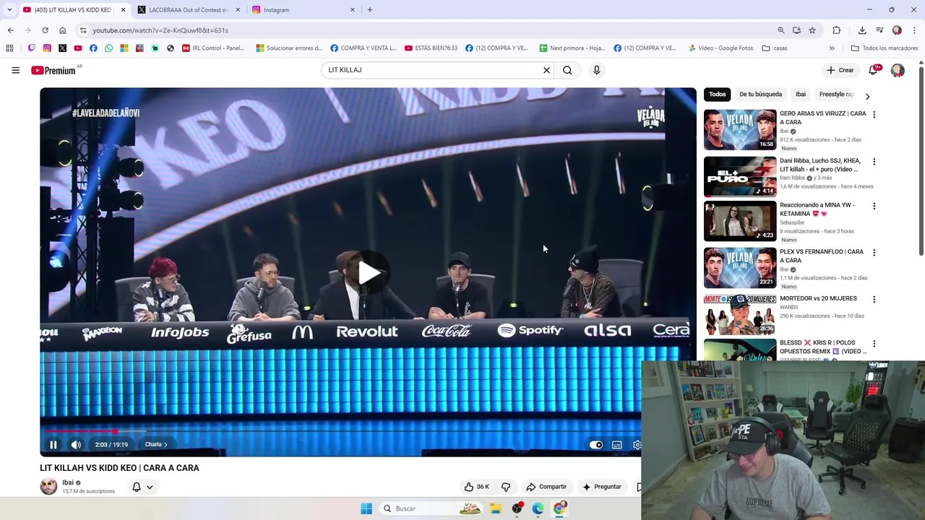Viewport: 925px width, 520px height.
Task: Clear the search box with the X
Action: (x=546, y=70)
